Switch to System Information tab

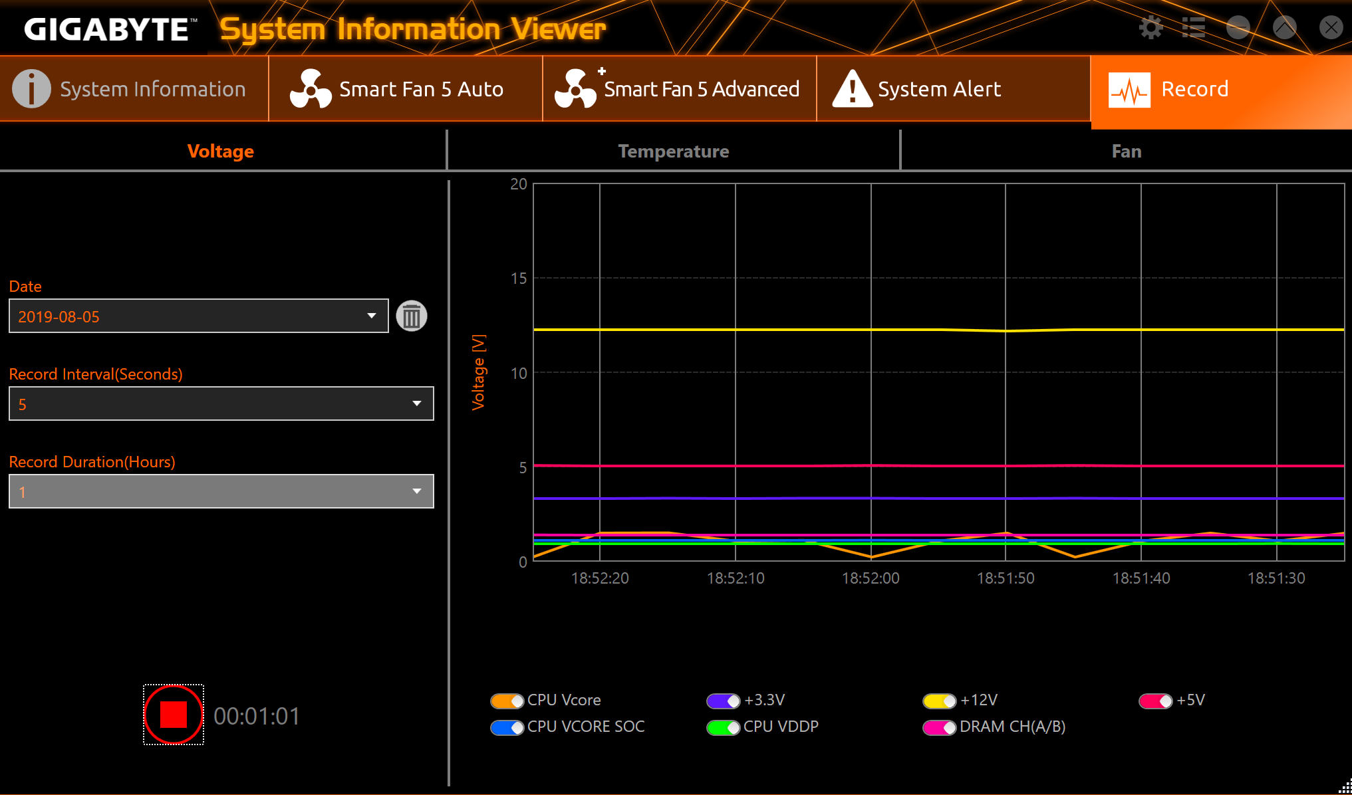coord(134,88)
